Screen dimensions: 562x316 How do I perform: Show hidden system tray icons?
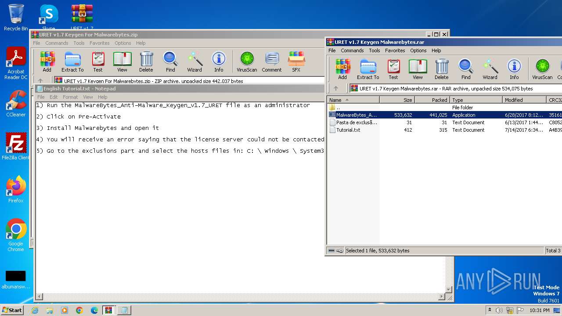(x=490, y=310)
